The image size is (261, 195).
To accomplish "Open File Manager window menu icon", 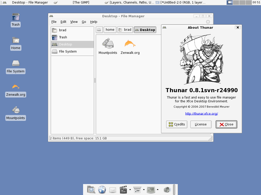I will click(x=51, y=16).
